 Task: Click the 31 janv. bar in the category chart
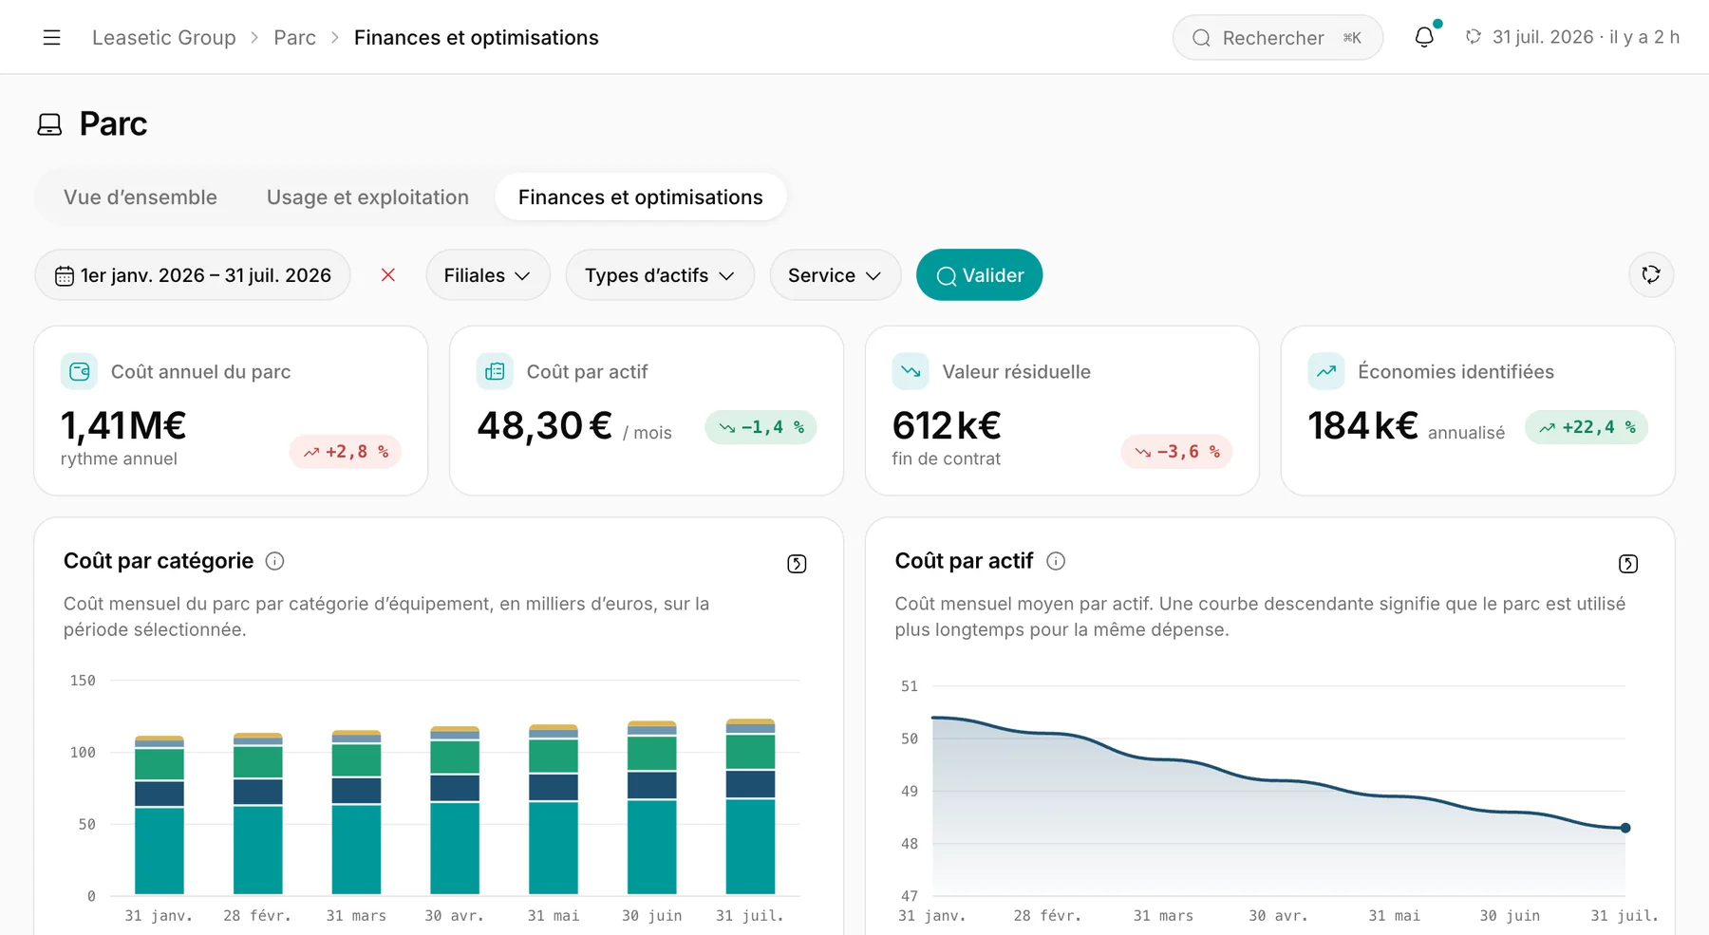pos(160,814)
